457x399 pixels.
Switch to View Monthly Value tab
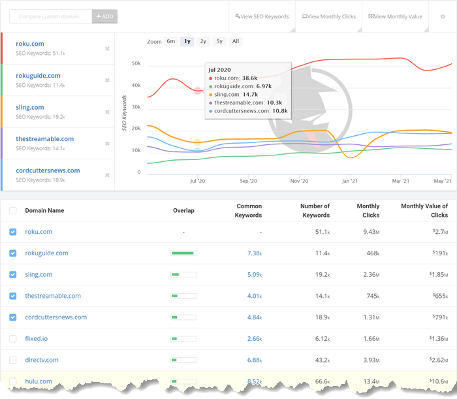point(395,16)
